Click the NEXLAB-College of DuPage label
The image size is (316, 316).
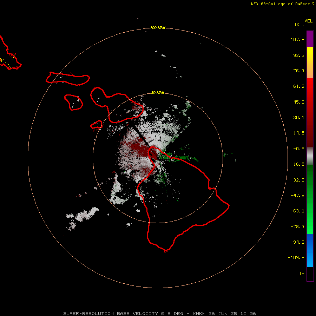coord(282,4)
